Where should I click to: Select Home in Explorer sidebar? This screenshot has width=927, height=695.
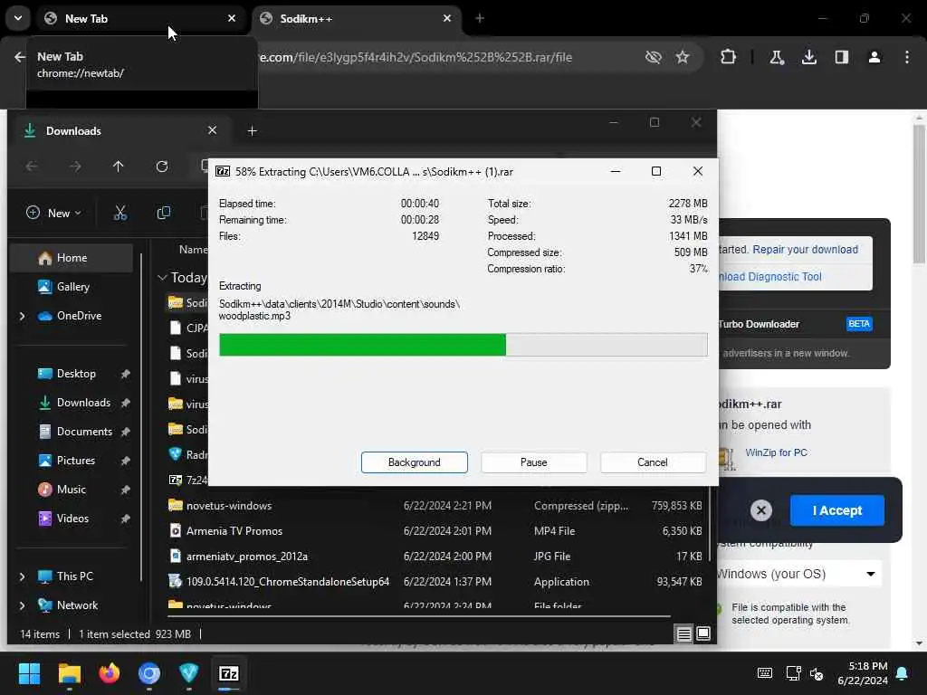click(72, 258)
